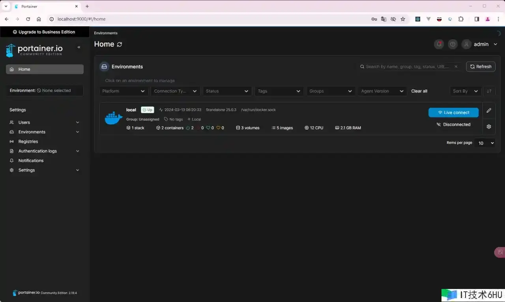
Task: Click the password key icon in address bar
Action: [x=374, y=19]
